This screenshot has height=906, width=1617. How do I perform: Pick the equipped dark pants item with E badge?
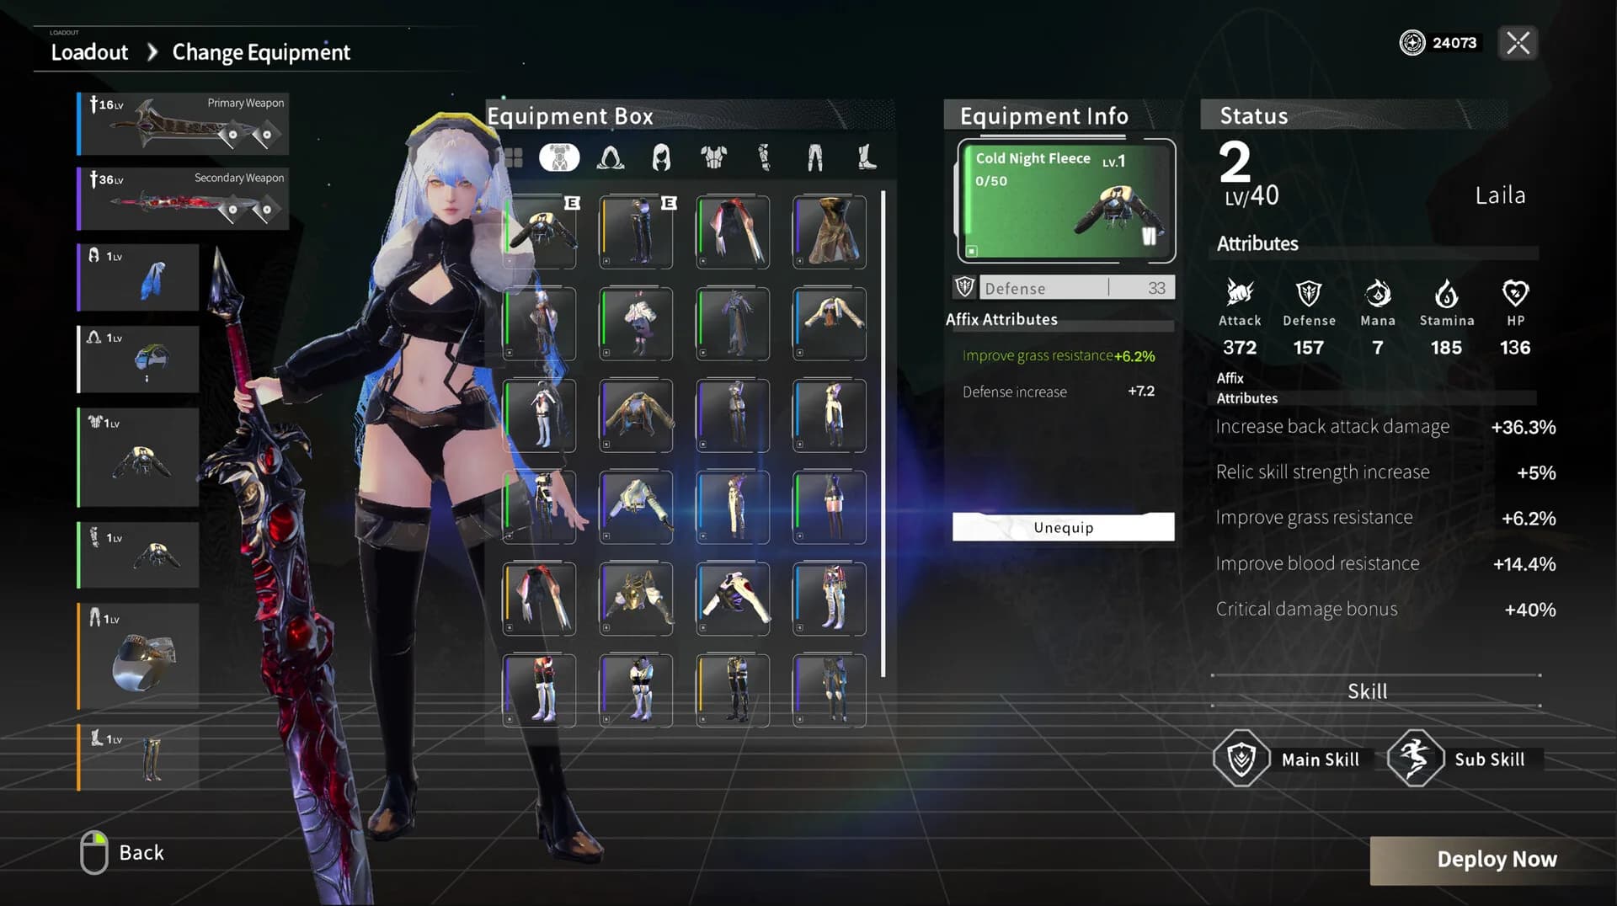click(x=637, y=232)
